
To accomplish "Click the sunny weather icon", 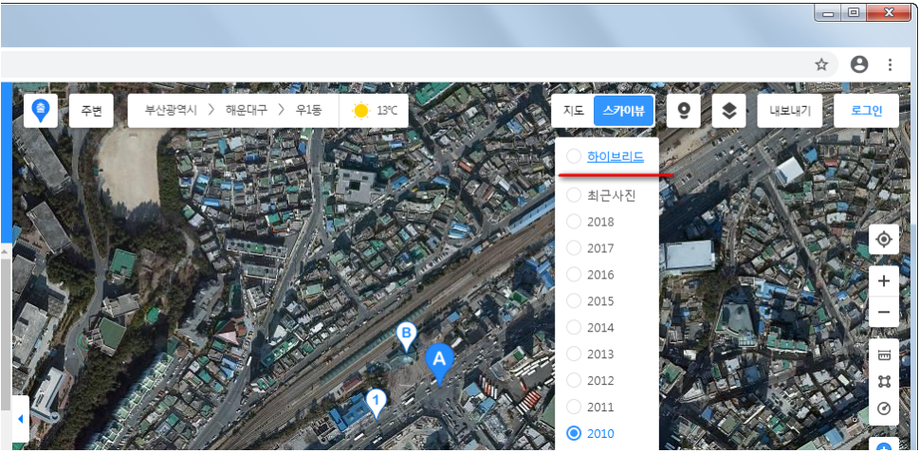I will (361, 111).
